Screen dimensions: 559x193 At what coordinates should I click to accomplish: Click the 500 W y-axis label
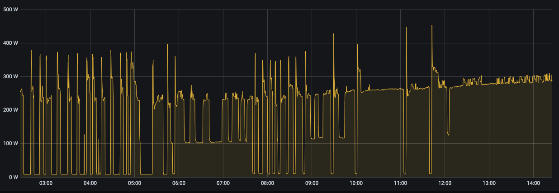point(10,9)
